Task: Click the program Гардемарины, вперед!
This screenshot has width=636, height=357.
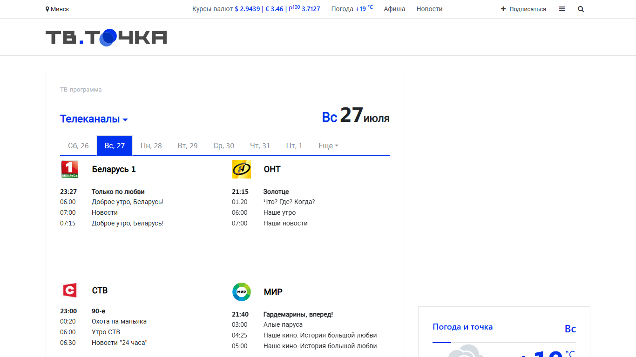Action: tap(298, 314)
